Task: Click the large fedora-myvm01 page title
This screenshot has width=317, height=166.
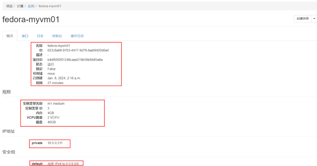Action: [x=31, y=19]
